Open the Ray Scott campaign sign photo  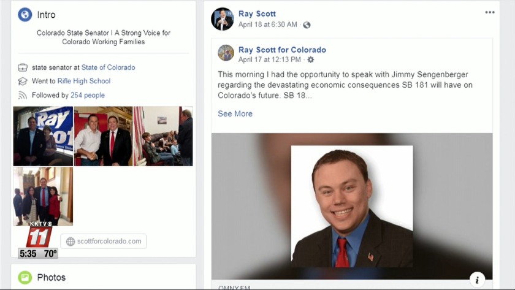coord(43,136)
